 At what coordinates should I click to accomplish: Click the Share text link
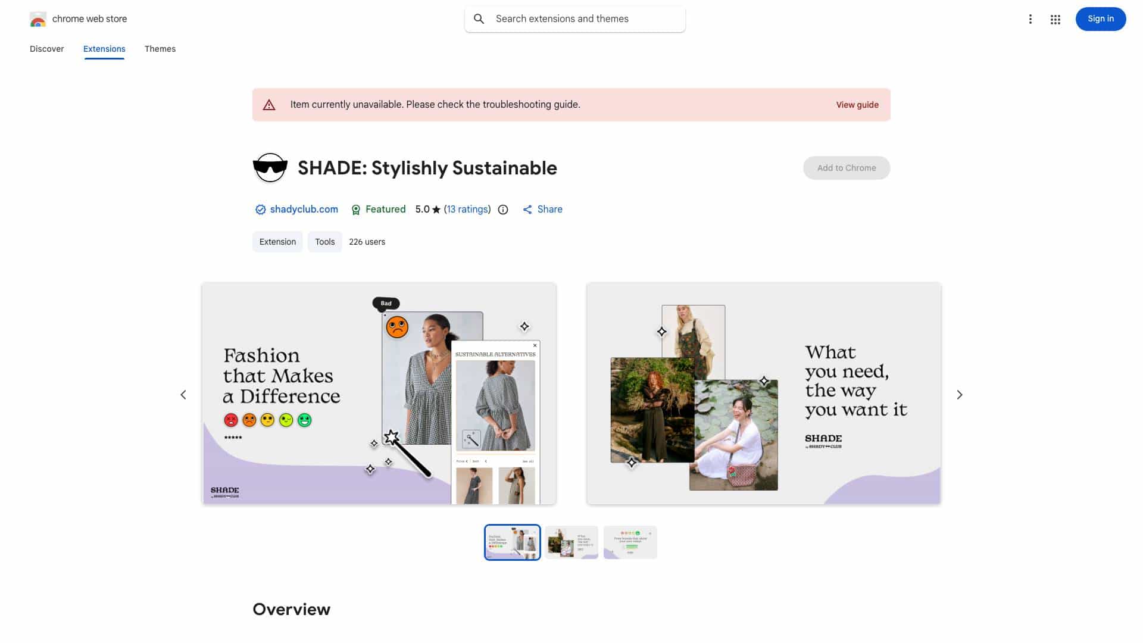click(549, 210)
